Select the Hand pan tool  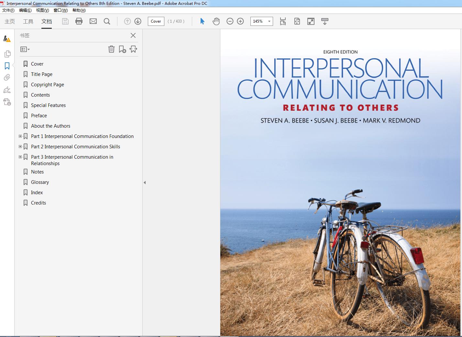coord(216,21)
